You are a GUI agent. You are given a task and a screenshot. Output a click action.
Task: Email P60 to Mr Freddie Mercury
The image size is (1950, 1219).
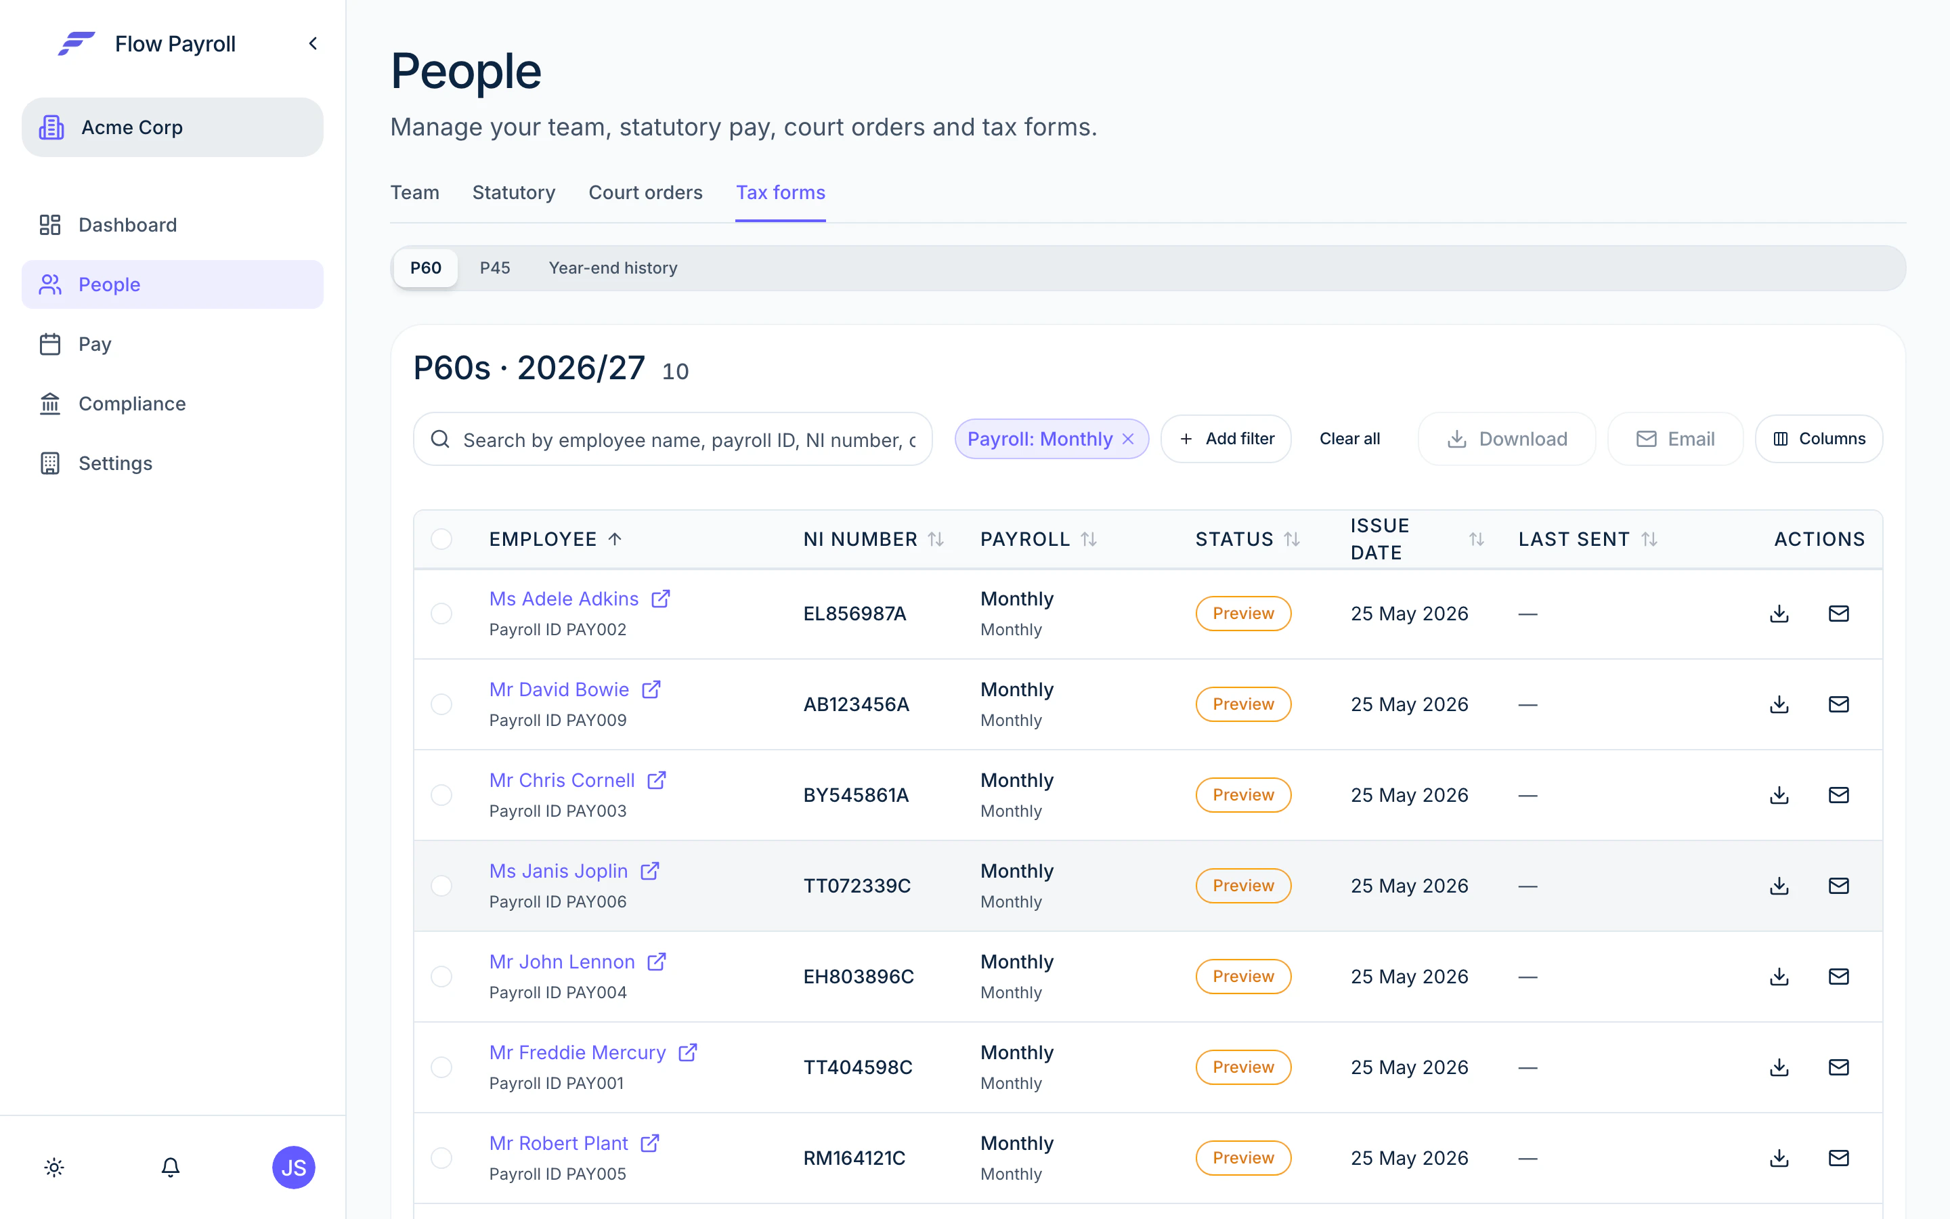pos(1839,1067)
